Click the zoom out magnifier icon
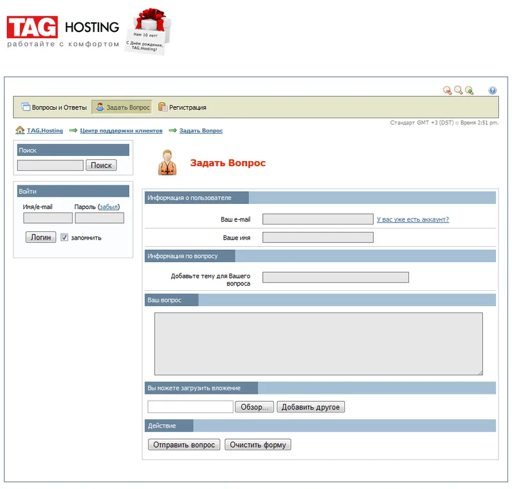Image resolution: width=512 pixels, height=489 pixels. 447,90
